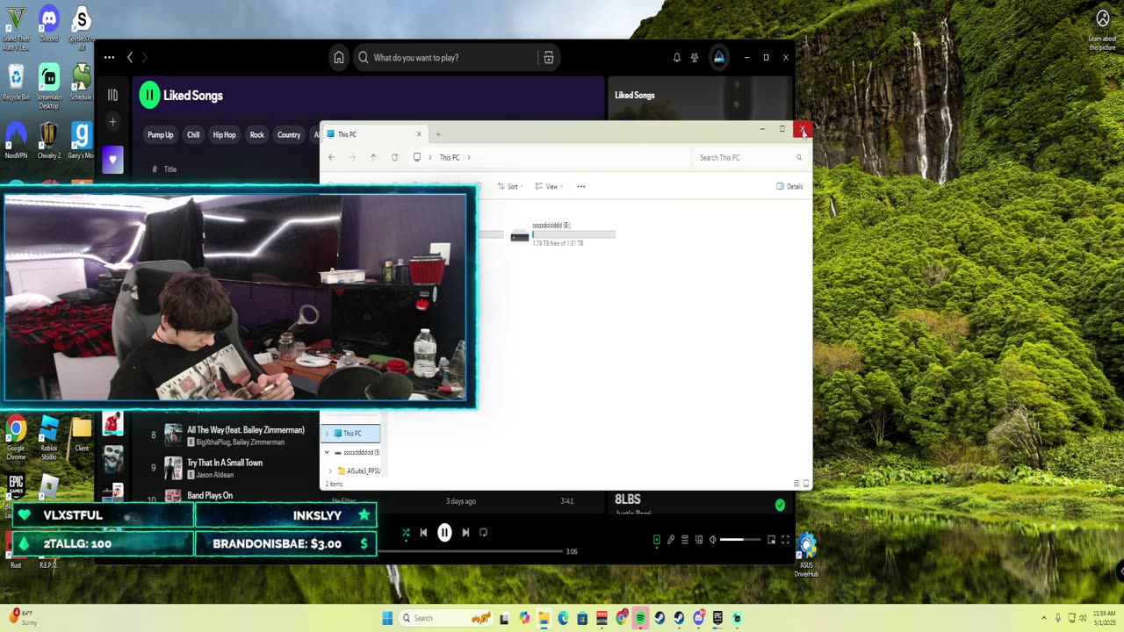Go back in Spotify navigation
The image size is (1124, 632).
click(130, 58)
